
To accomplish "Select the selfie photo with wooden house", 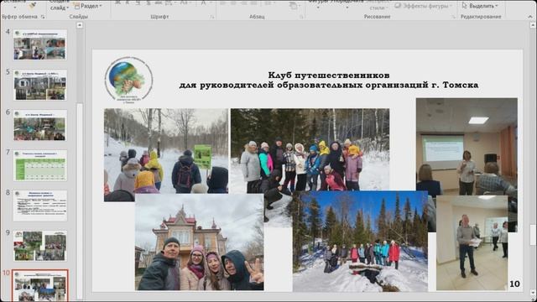I will pyautogui.click(x=200, y=242).
